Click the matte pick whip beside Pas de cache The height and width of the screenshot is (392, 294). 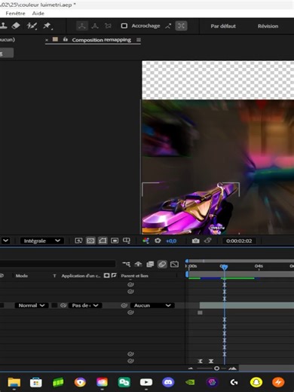[63, 305]
